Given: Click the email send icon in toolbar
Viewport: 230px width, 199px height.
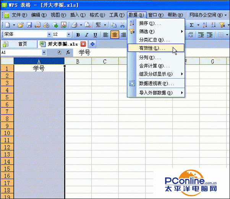Looking at the screenshot, I should (x=55, y=25).
